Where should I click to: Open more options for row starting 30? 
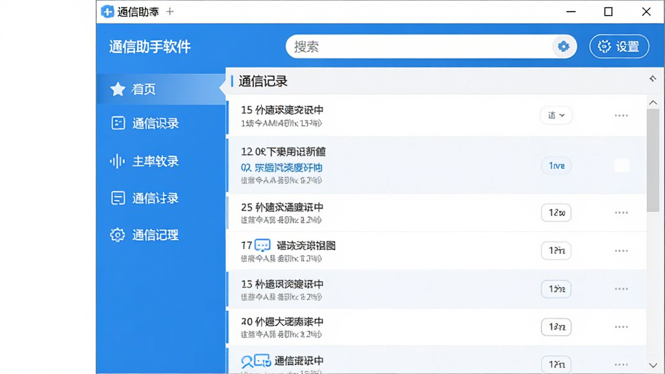(621, 327)
